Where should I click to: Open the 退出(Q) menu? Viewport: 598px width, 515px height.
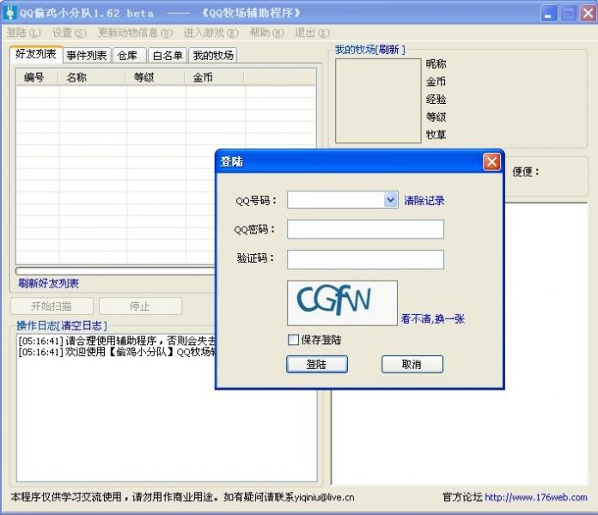312,33
